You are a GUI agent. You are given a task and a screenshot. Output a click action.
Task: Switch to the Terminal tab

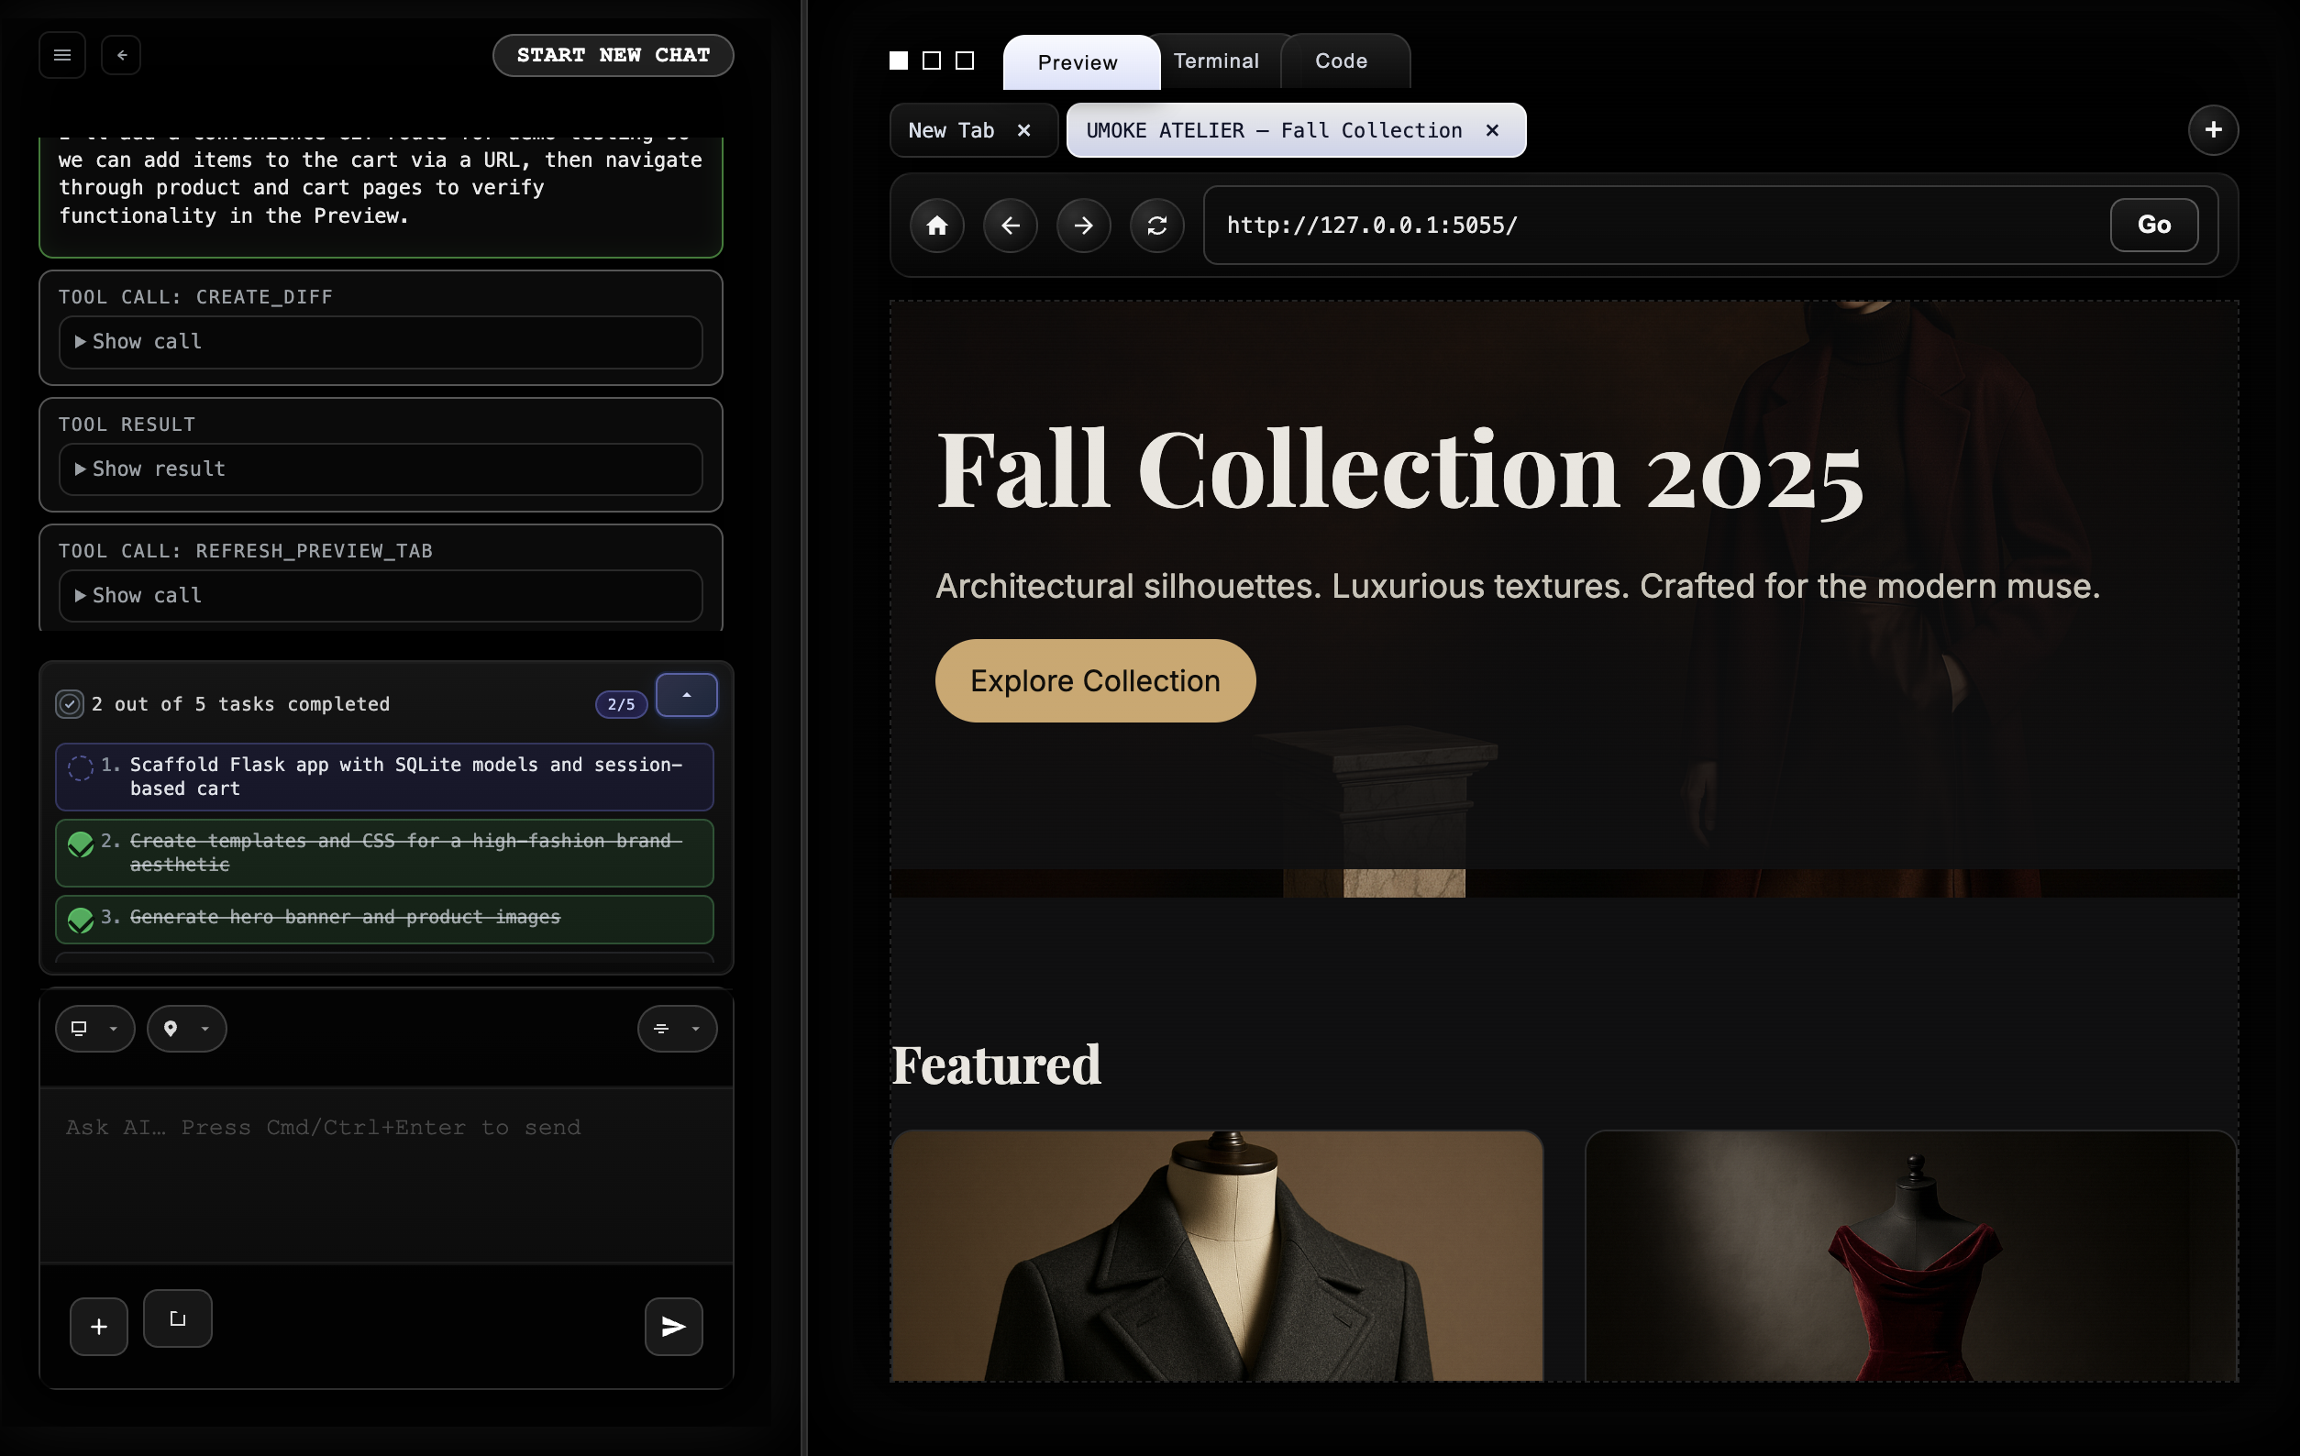click(1215, 61)
